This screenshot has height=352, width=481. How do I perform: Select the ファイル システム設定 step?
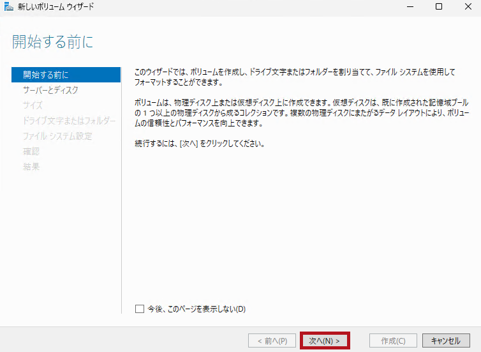tap(57, 136)
